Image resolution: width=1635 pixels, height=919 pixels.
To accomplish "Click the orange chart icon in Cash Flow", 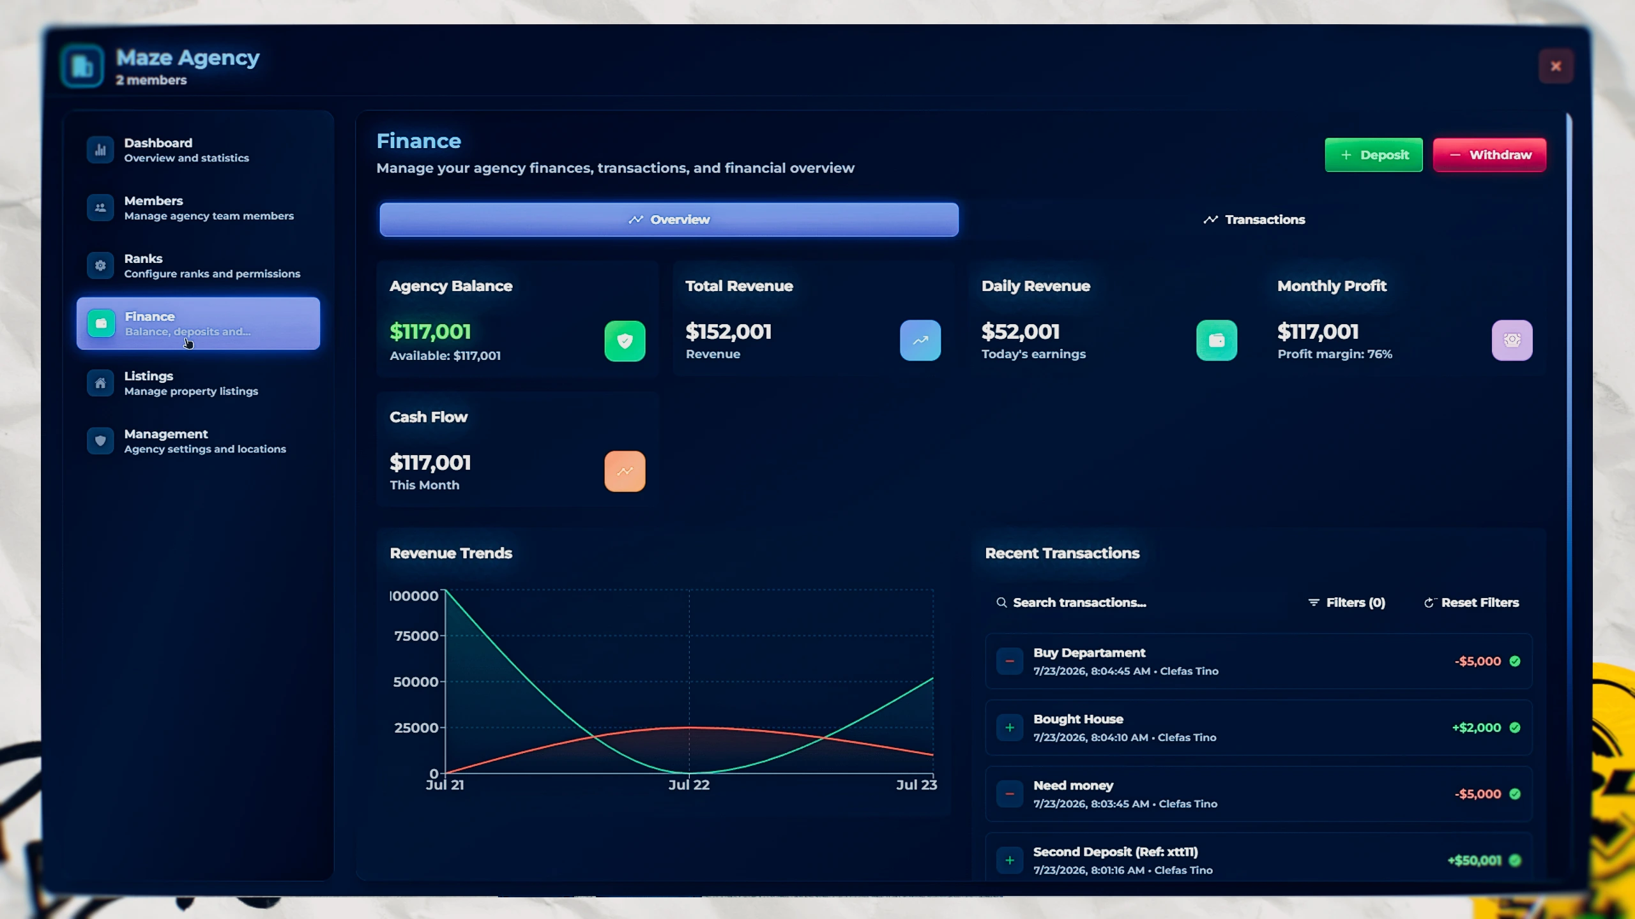I will [x=625, y=471].
